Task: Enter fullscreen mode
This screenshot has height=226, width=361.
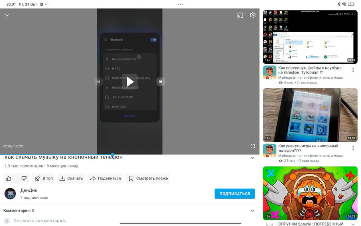Action: point(253,146)
